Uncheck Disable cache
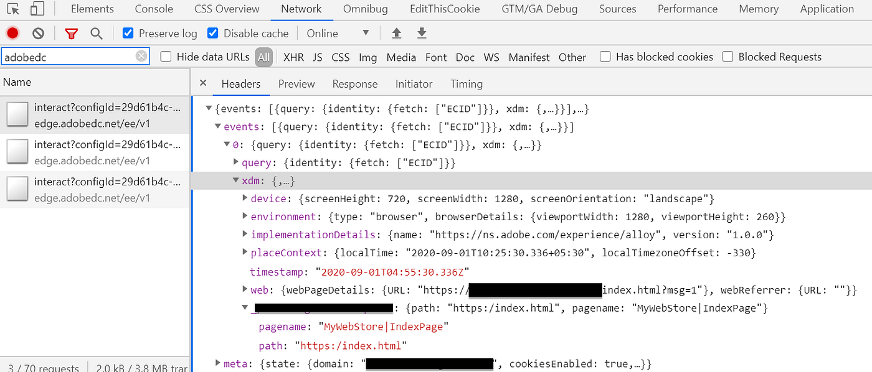 tap(212, 32)
